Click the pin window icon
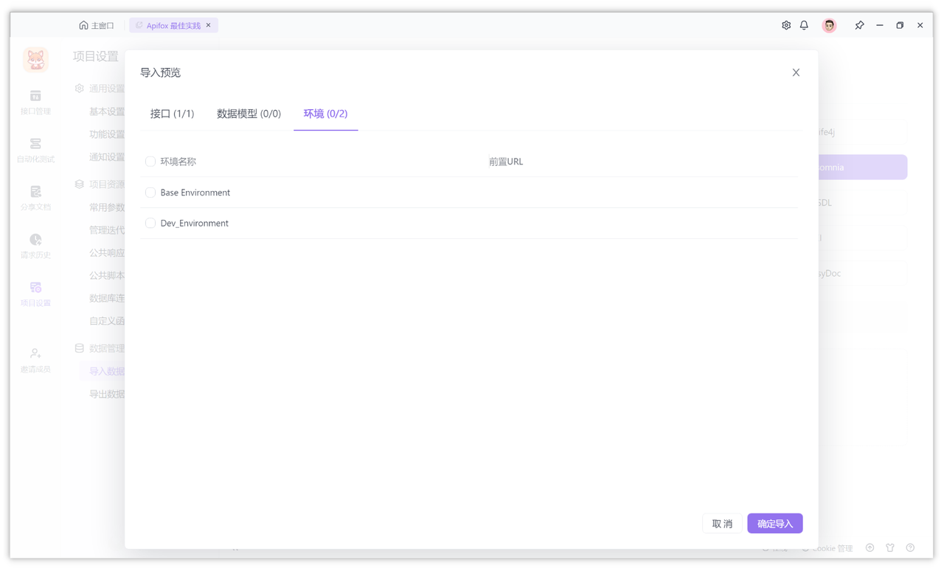This screenshot has height=571, width=944. (x=859, y=25)
